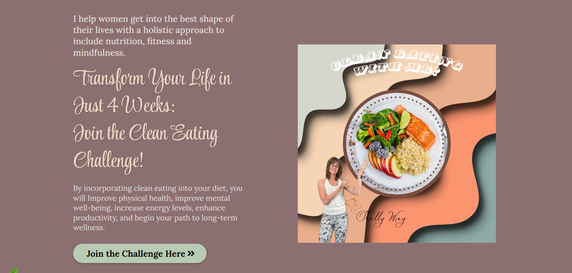Click the Join the Challenge Here button
The image size is (572, 273).
click(x=140, y=253)
